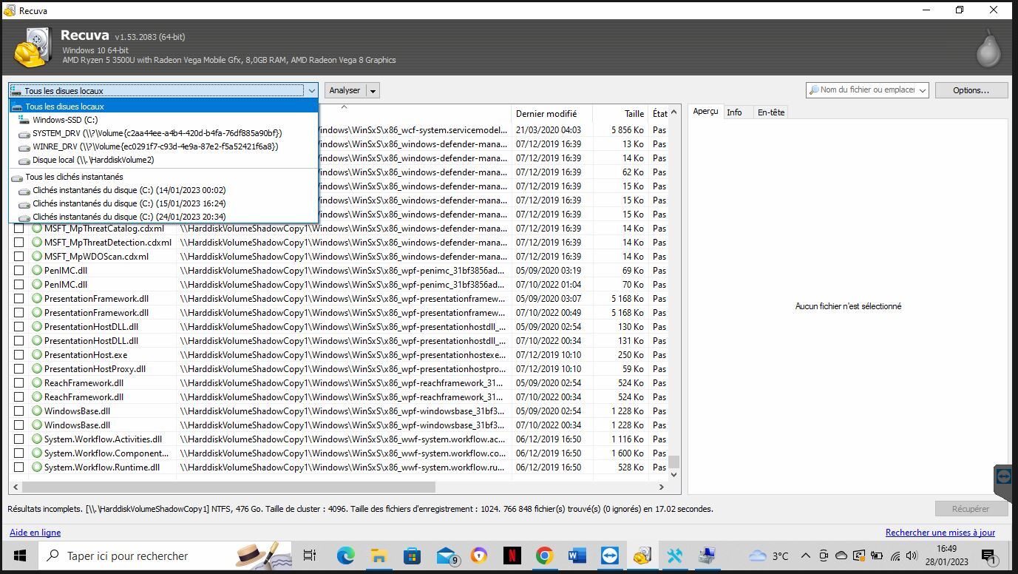The height and width of the screenshot is (574, 1018).
Task: Open the Options... dialog
Action: [971, 90]
